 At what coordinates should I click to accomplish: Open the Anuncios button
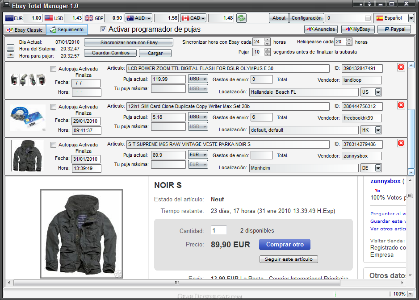pyautogui.click(x=321, y=29)
